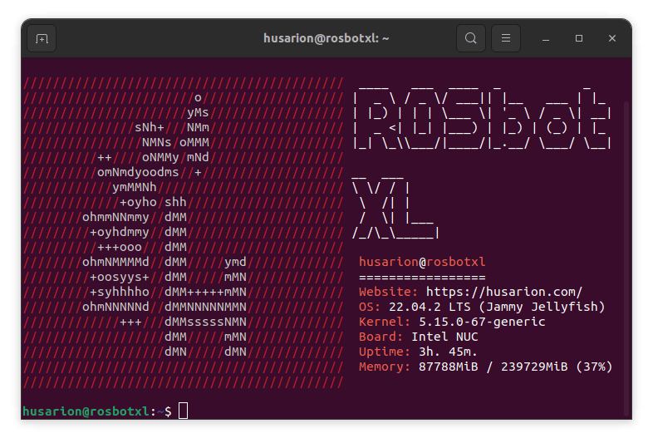Click the ROSbot ASCII art banner
This screenshot has width=653, height=443.
pyautogui.click(x=482, y=117)
